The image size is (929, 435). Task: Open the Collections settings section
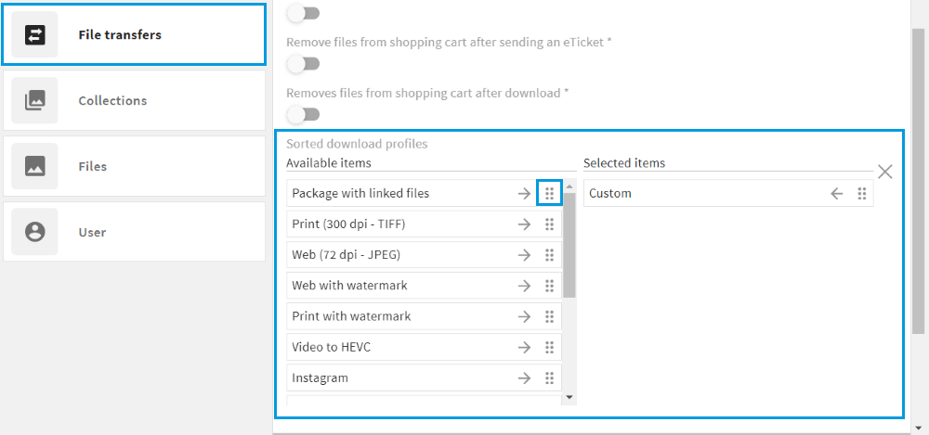[x=134, y=100]
